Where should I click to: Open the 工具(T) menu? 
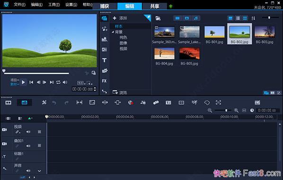coord(54,5)
